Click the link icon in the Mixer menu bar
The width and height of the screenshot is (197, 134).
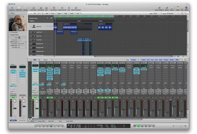(x=35, y=60)
